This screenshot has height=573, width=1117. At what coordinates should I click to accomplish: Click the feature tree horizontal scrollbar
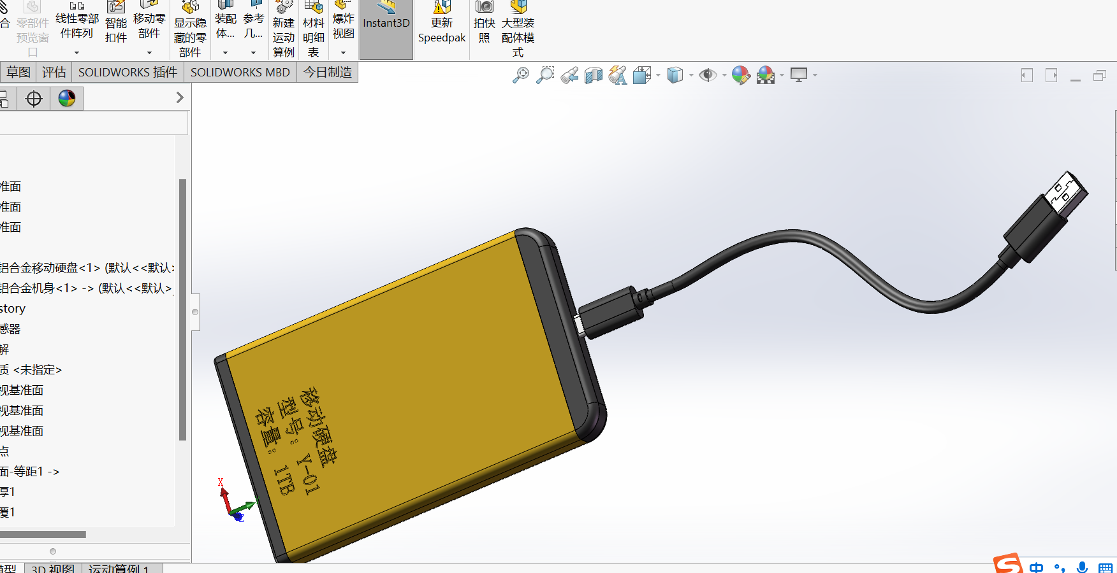(43, 534)
